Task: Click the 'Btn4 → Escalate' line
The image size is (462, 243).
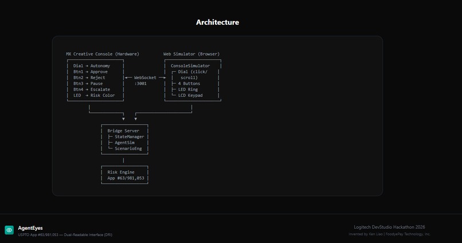Action: point(92,89)
